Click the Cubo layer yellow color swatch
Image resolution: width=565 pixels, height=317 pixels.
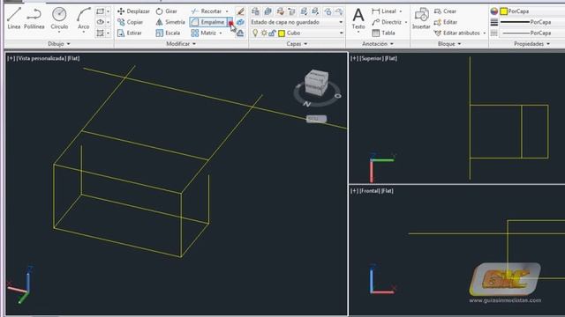click(282, 33)
